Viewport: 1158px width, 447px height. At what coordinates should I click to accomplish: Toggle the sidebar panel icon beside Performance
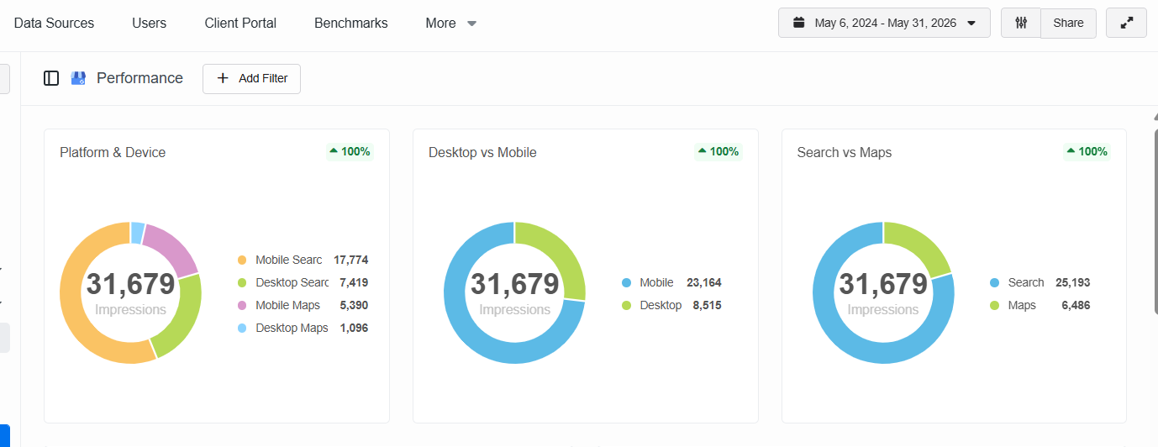[51, 78]
